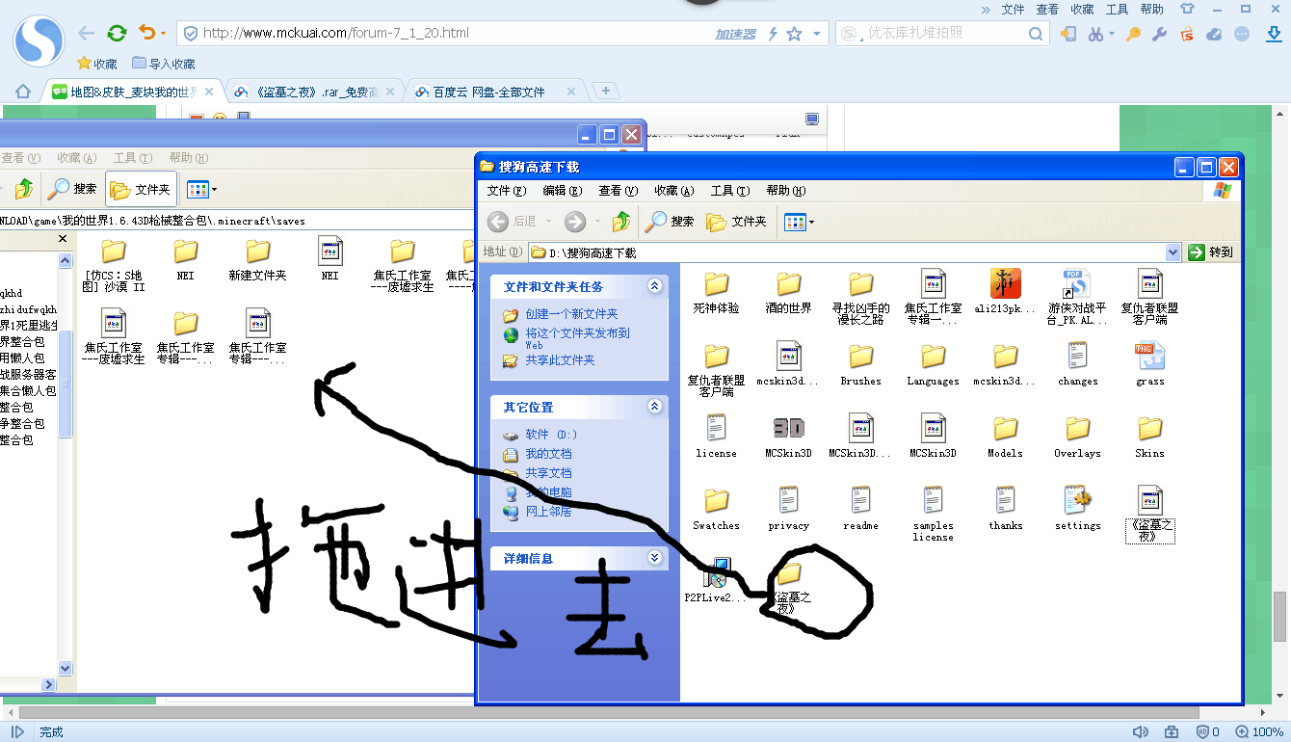
Task: Open the browser download manager arrow icon
Action: pos(1272,34)
